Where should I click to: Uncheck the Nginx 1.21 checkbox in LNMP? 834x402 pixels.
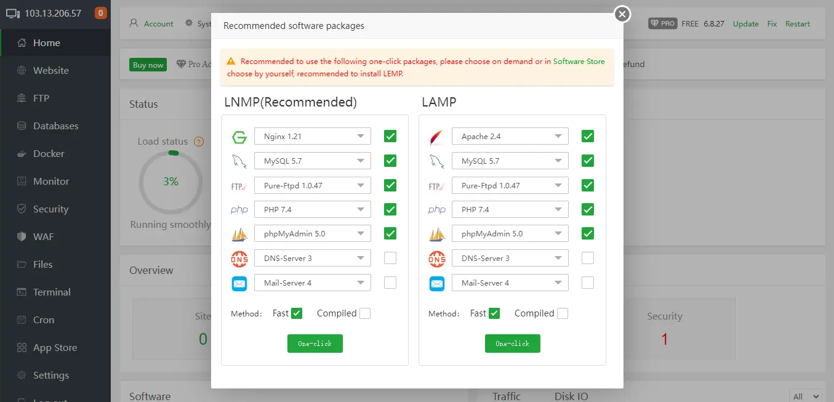[390, 136]
